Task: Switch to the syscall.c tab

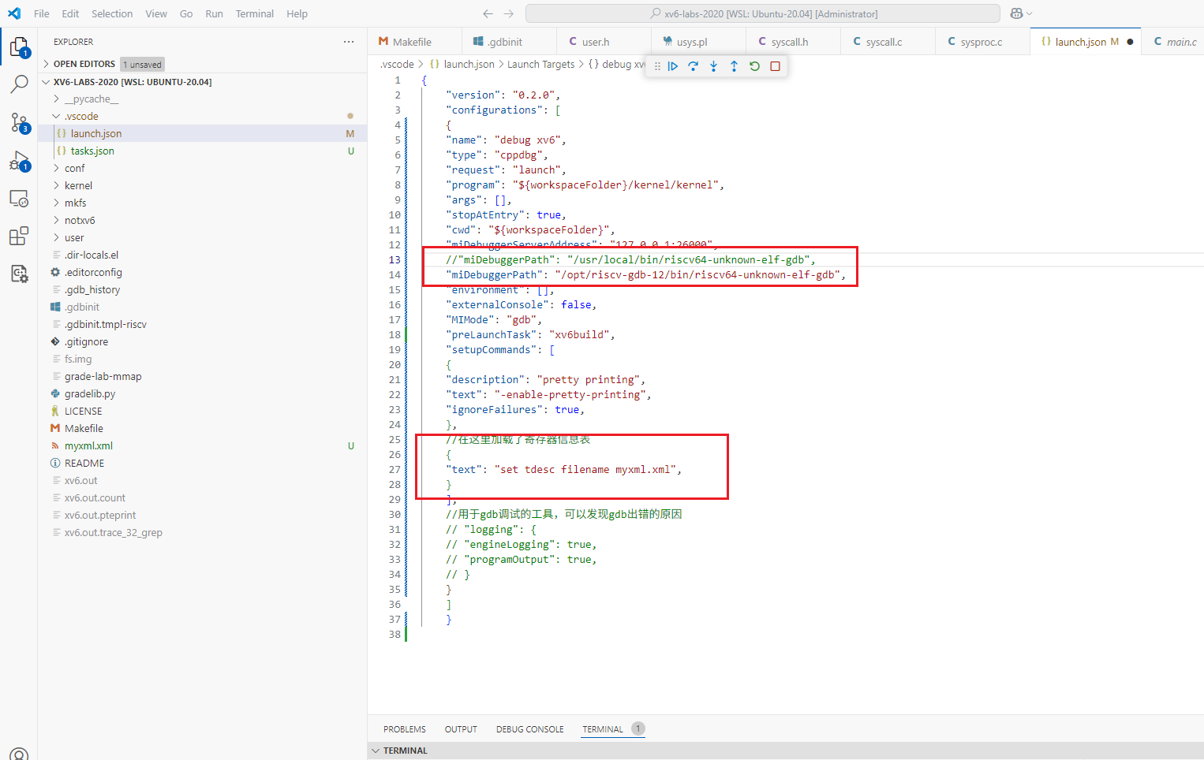Action: (883, 42)
